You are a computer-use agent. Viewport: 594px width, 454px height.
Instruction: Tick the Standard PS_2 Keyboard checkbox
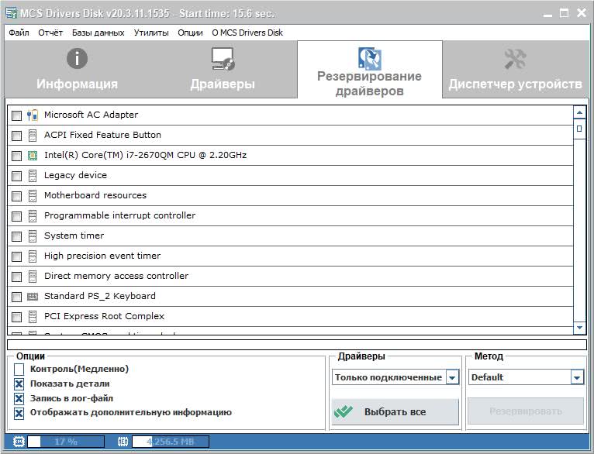16,297
